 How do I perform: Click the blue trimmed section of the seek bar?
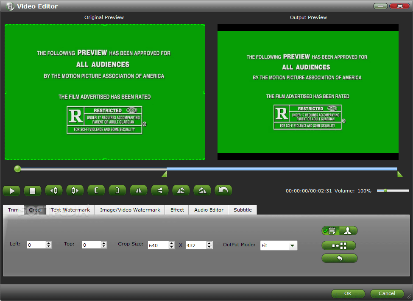tap(282, 169)
